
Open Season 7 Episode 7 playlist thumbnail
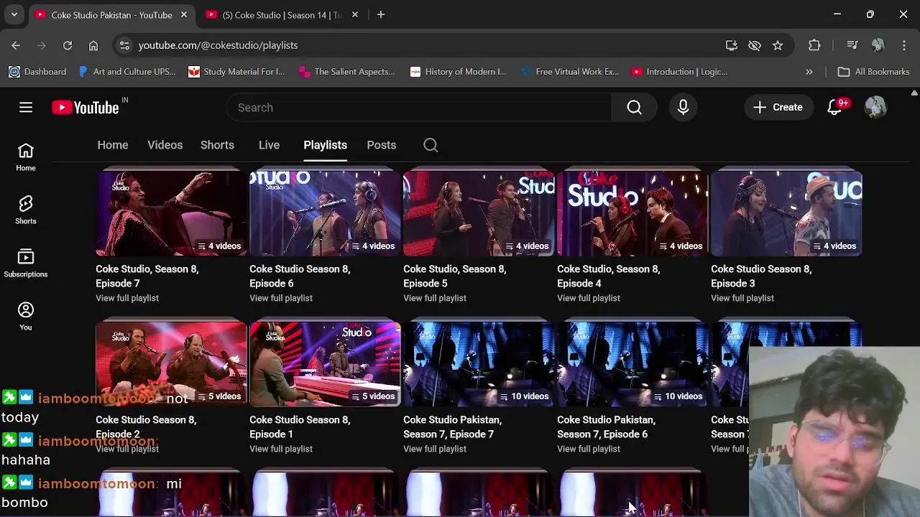click(479, 365)
